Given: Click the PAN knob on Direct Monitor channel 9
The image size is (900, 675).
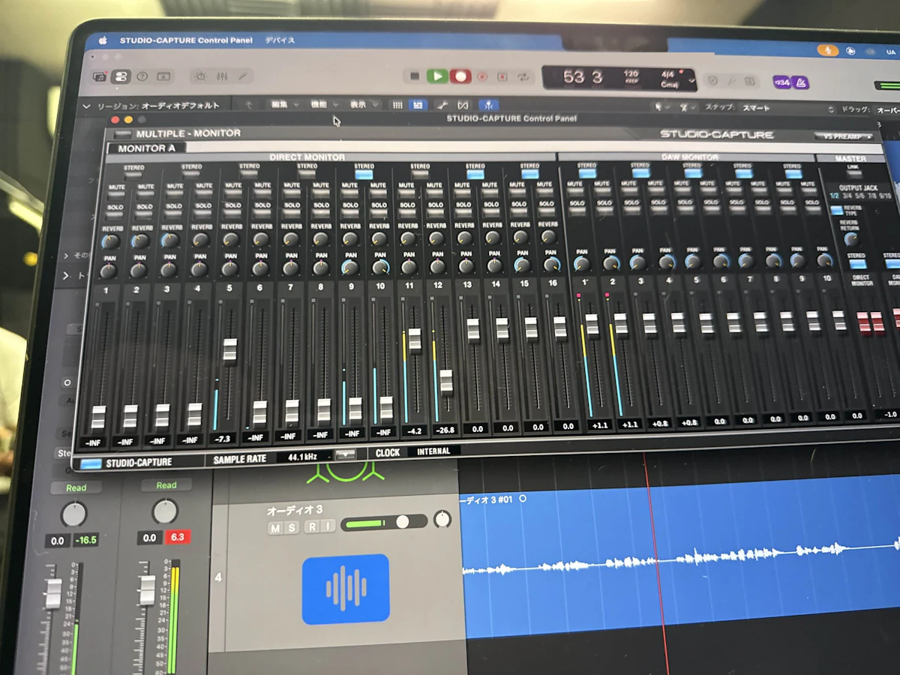Looking at the screenshot, I should pyautogui.click(x=349, y=266).
